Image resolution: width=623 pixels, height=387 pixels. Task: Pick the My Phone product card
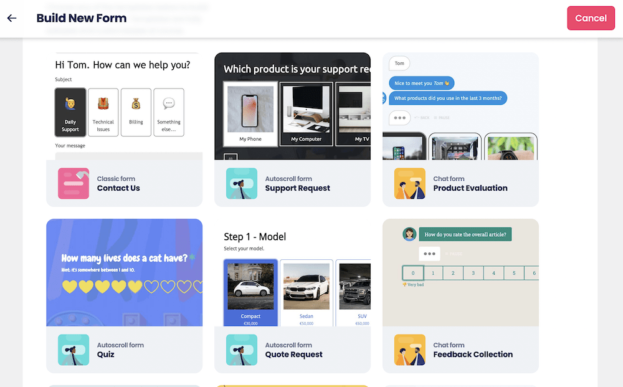pos(250,114)
